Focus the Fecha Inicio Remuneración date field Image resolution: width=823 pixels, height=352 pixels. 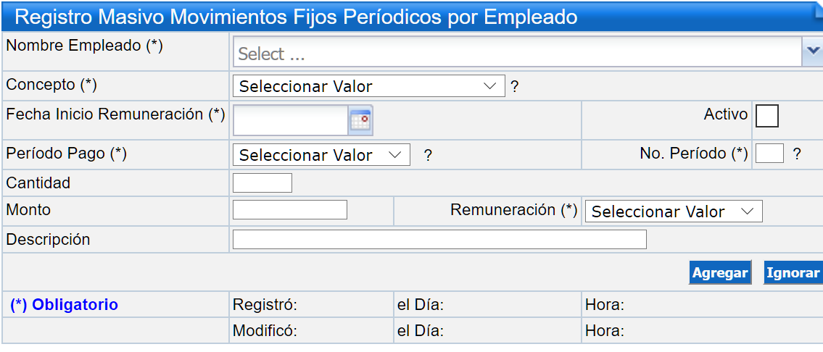291,120
